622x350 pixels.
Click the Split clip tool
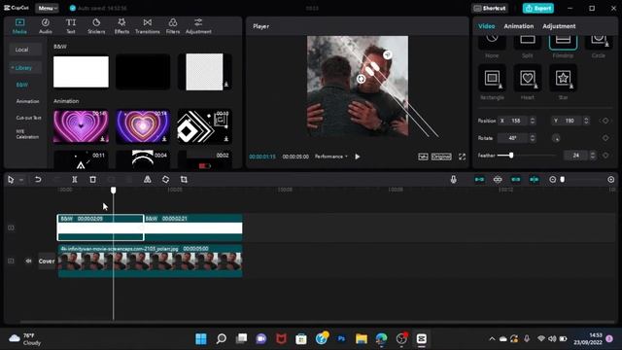click(x=74, y=179)
